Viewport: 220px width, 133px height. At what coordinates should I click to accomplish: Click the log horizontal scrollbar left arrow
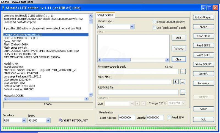point(5,99)
